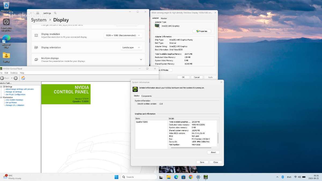Collapse the 3D Settings tree node
The height and width of the screenshot is (181, 322).
tap(1, 87)
